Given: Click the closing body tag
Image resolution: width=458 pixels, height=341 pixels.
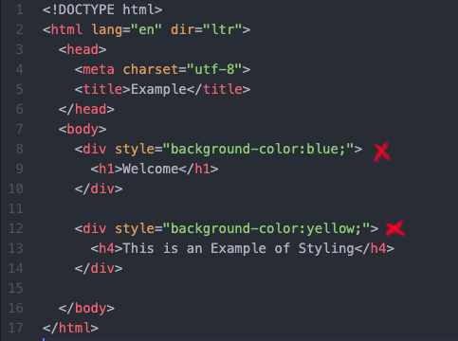Looking at the screenshot, I should tap(86, 308).
